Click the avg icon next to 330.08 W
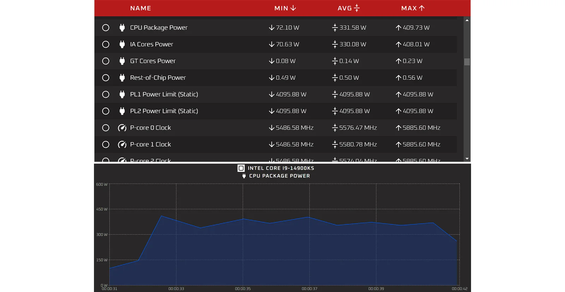 (x=335, y=44)
